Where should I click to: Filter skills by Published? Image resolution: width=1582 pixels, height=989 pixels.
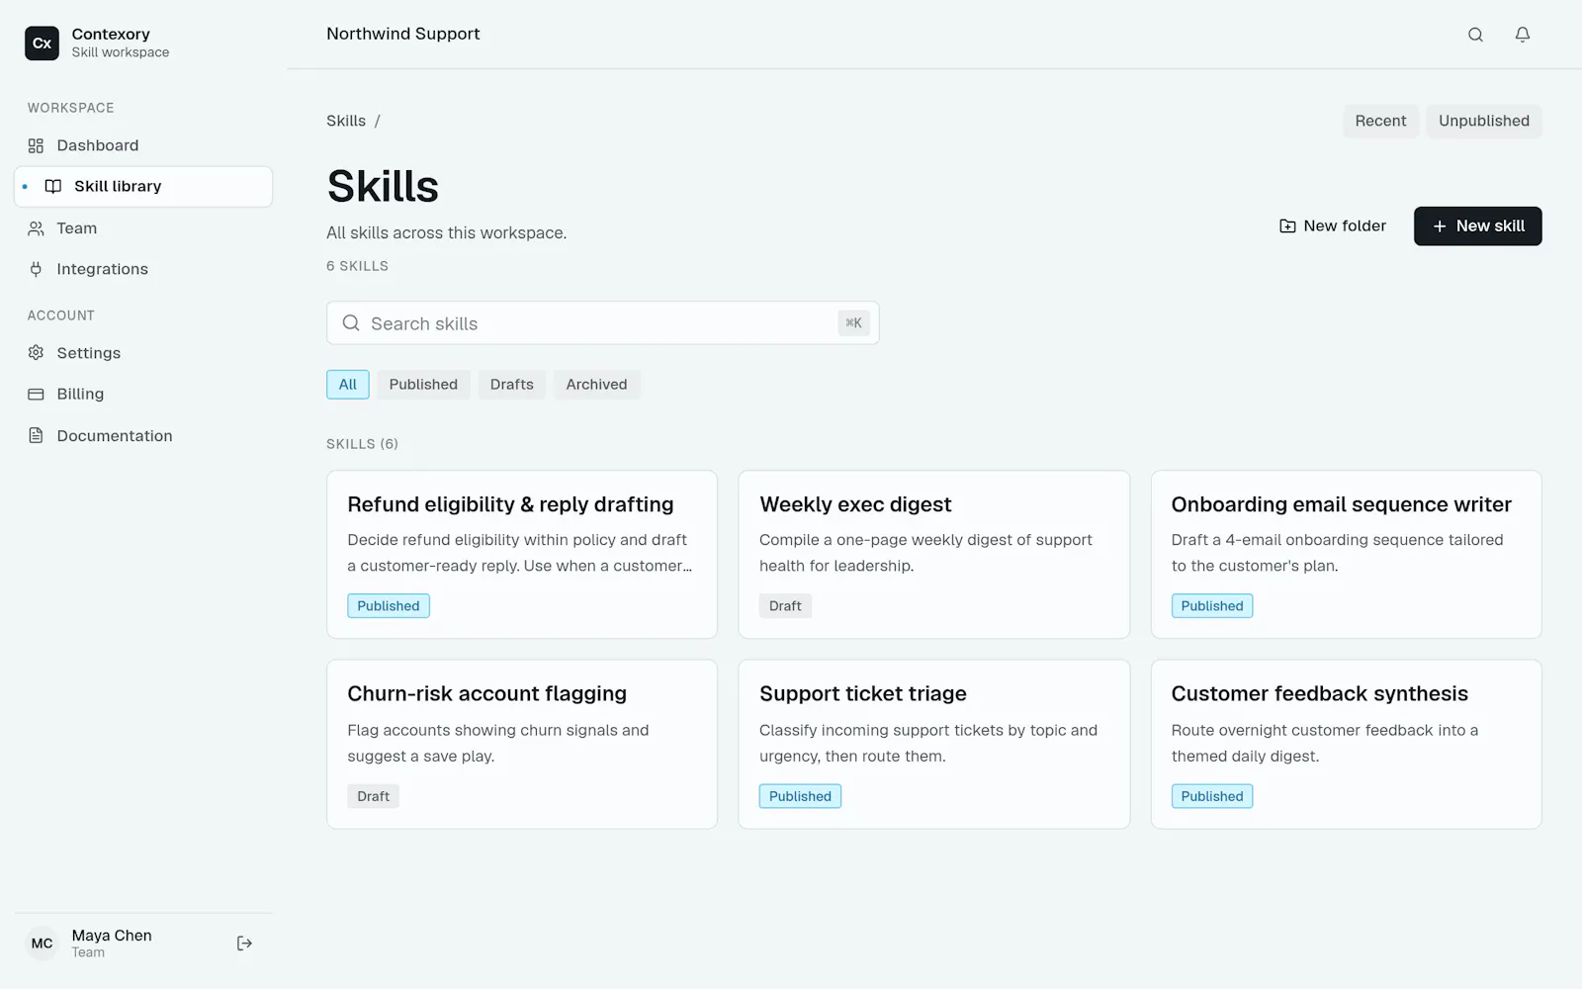[x=423, y=385]
